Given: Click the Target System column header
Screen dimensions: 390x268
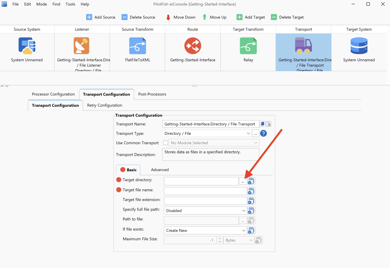Looking at the screenshot, I should coord(359,29).
